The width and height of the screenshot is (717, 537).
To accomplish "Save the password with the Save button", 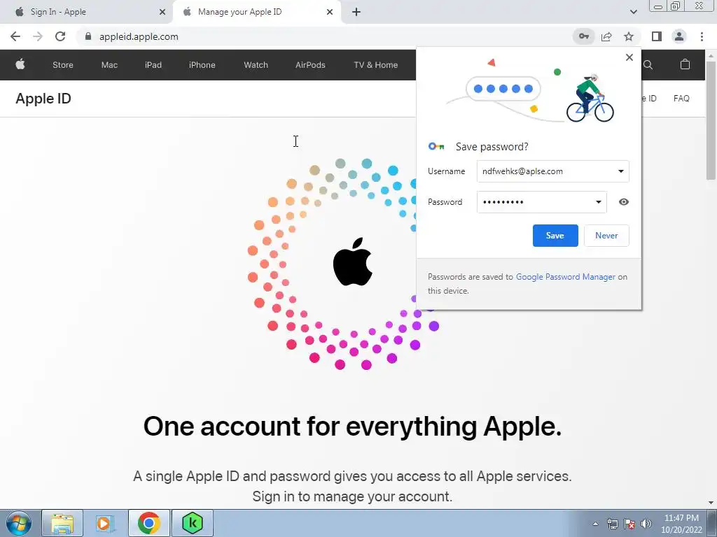I will coord(555,236).
